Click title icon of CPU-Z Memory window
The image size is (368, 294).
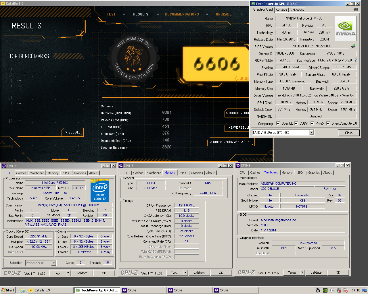pos(121,166)
